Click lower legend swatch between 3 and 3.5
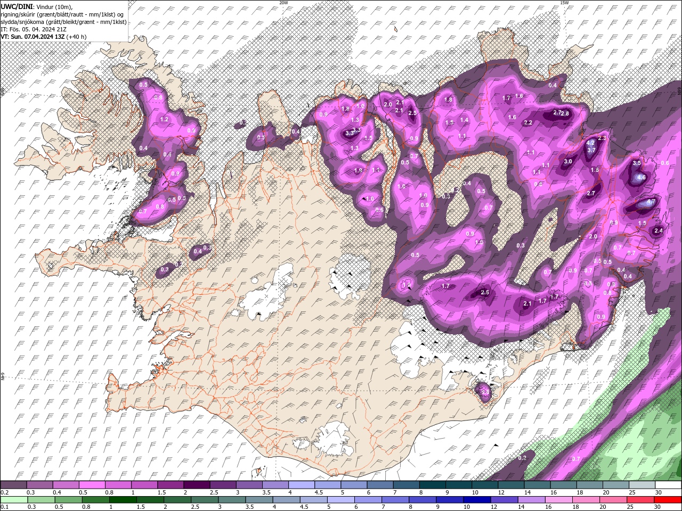 pyautogui.click(x=231, y=500)
